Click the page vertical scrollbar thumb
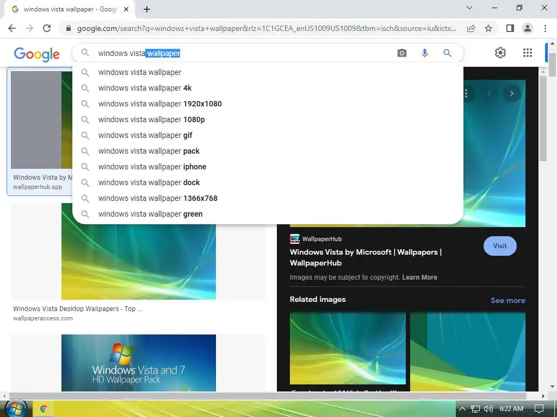Image resolution: width=557 pixels, height=417 pixels. [552, 64]
